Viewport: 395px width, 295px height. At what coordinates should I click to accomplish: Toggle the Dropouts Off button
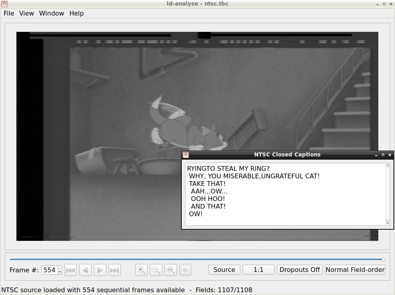(300, 270)
